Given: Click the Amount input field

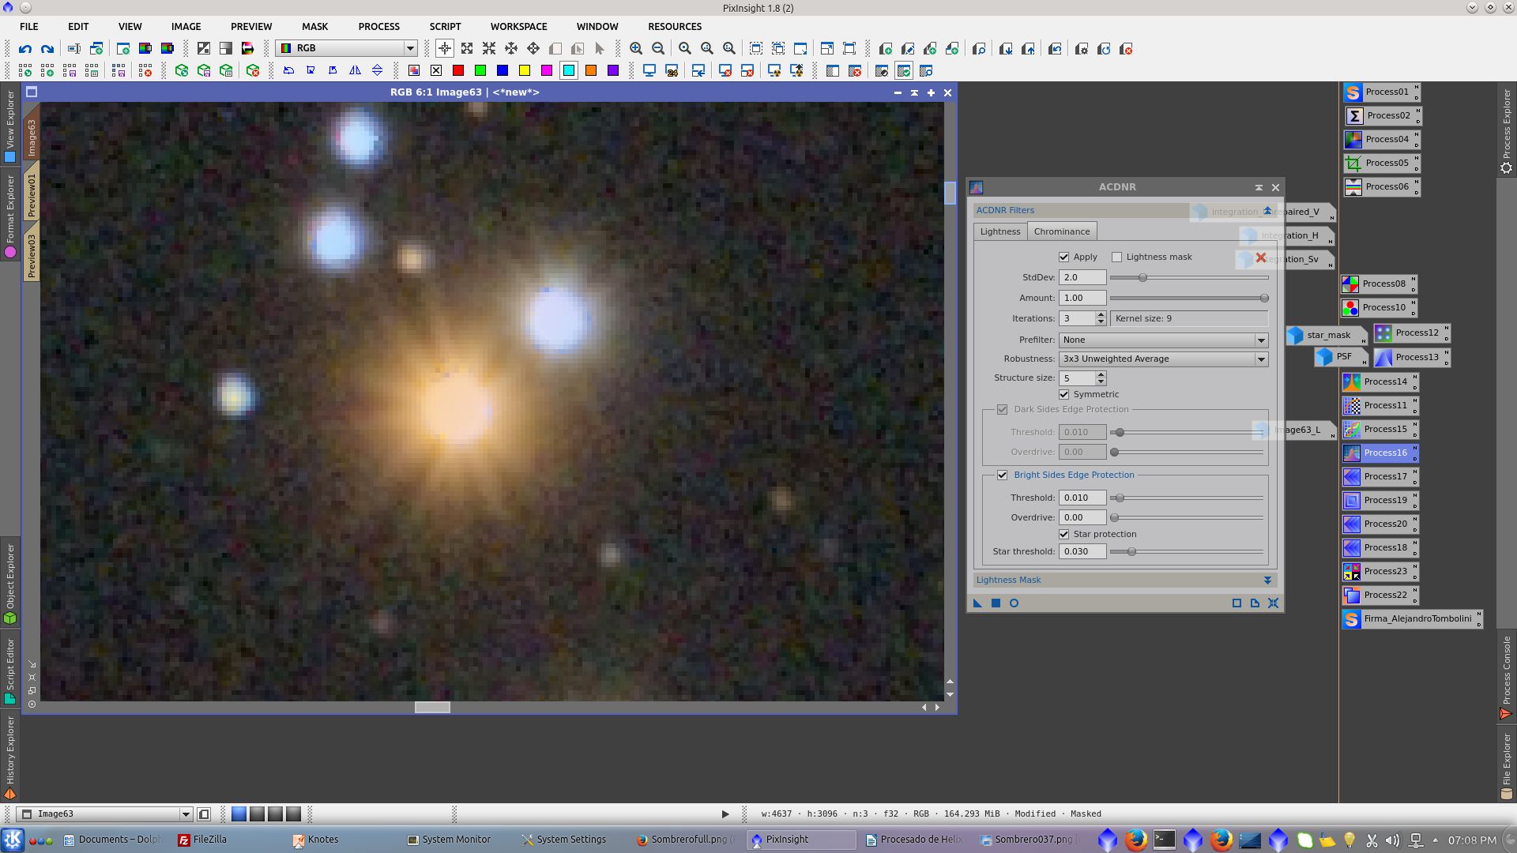Looking at the screenshot, I should [1082, 299].
